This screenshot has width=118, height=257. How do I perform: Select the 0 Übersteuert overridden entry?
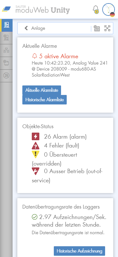point(54,159)
